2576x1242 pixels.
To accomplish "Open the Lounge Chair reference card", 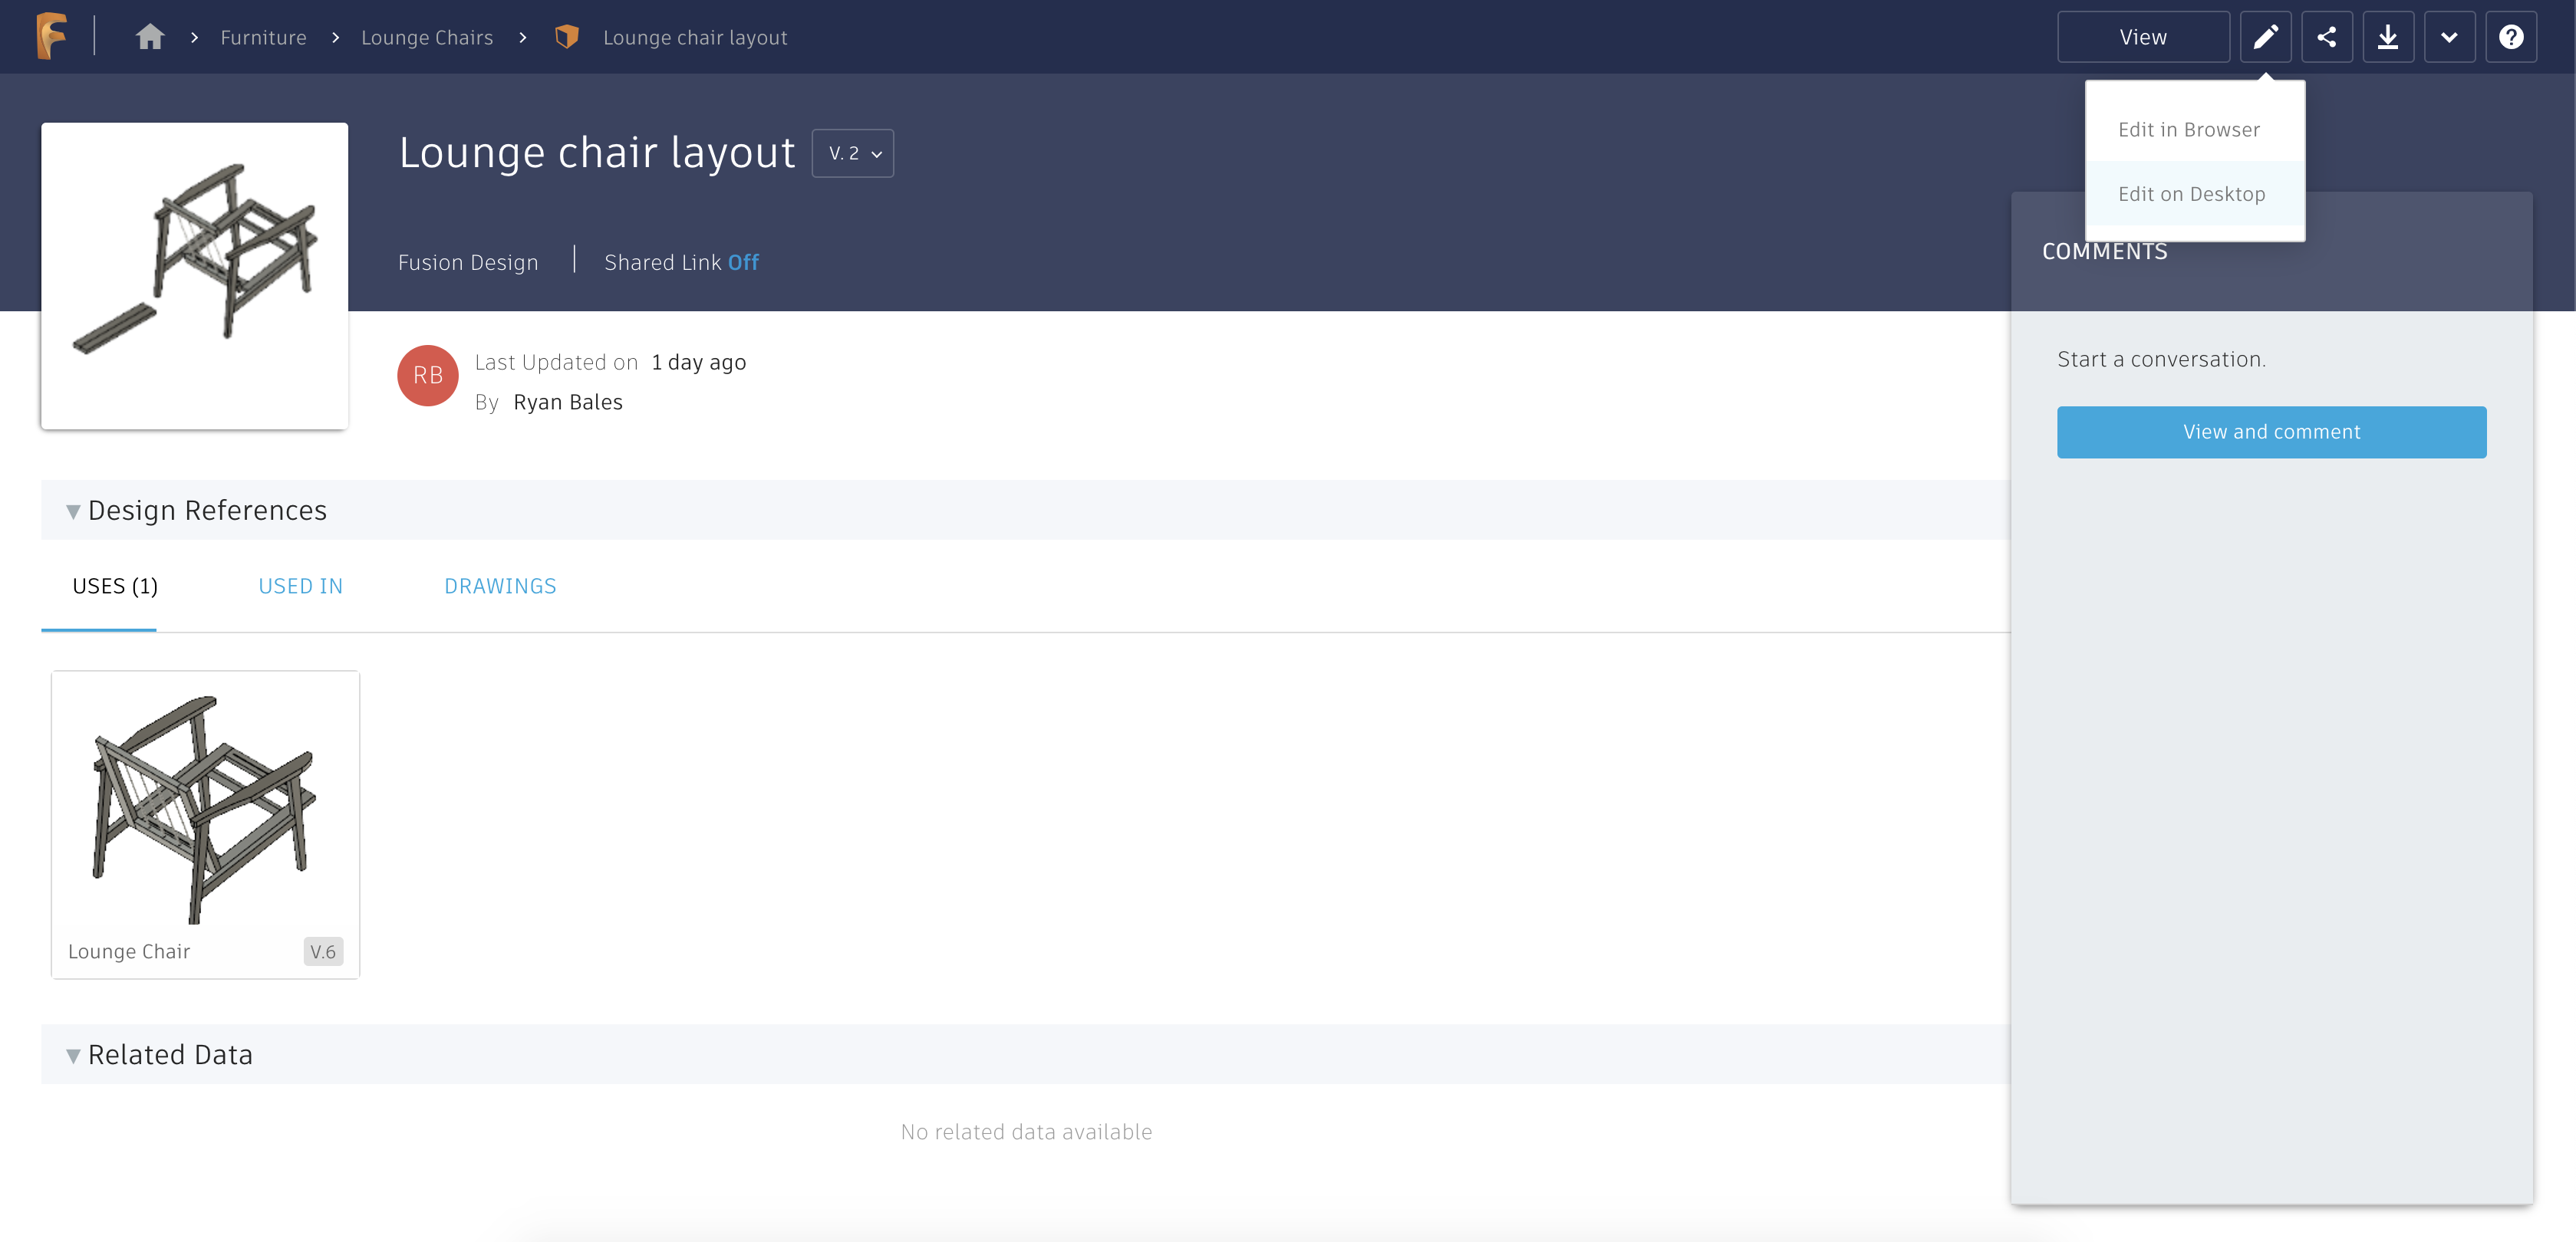I will [x=205, y=824].
